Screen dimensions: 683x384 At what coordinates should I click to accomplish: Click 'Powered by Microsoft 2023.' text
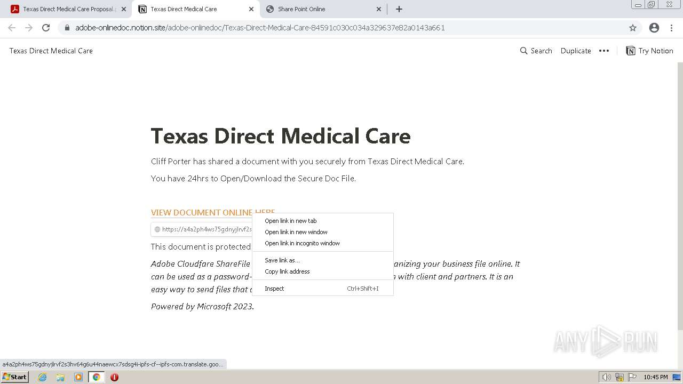(x=203, y=306)
